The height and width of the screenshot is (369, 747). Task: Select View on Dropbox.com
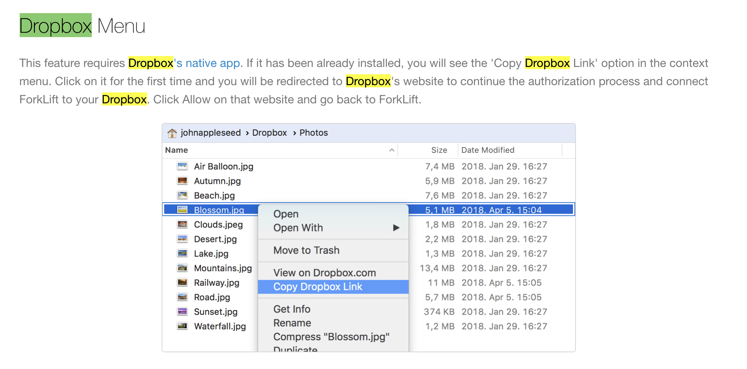[x=325, y=273]
